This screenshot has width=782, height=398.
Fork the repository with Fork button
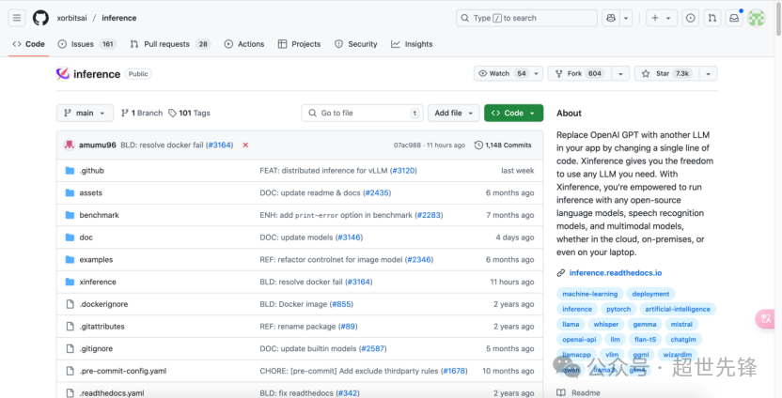tap(580, 73)
